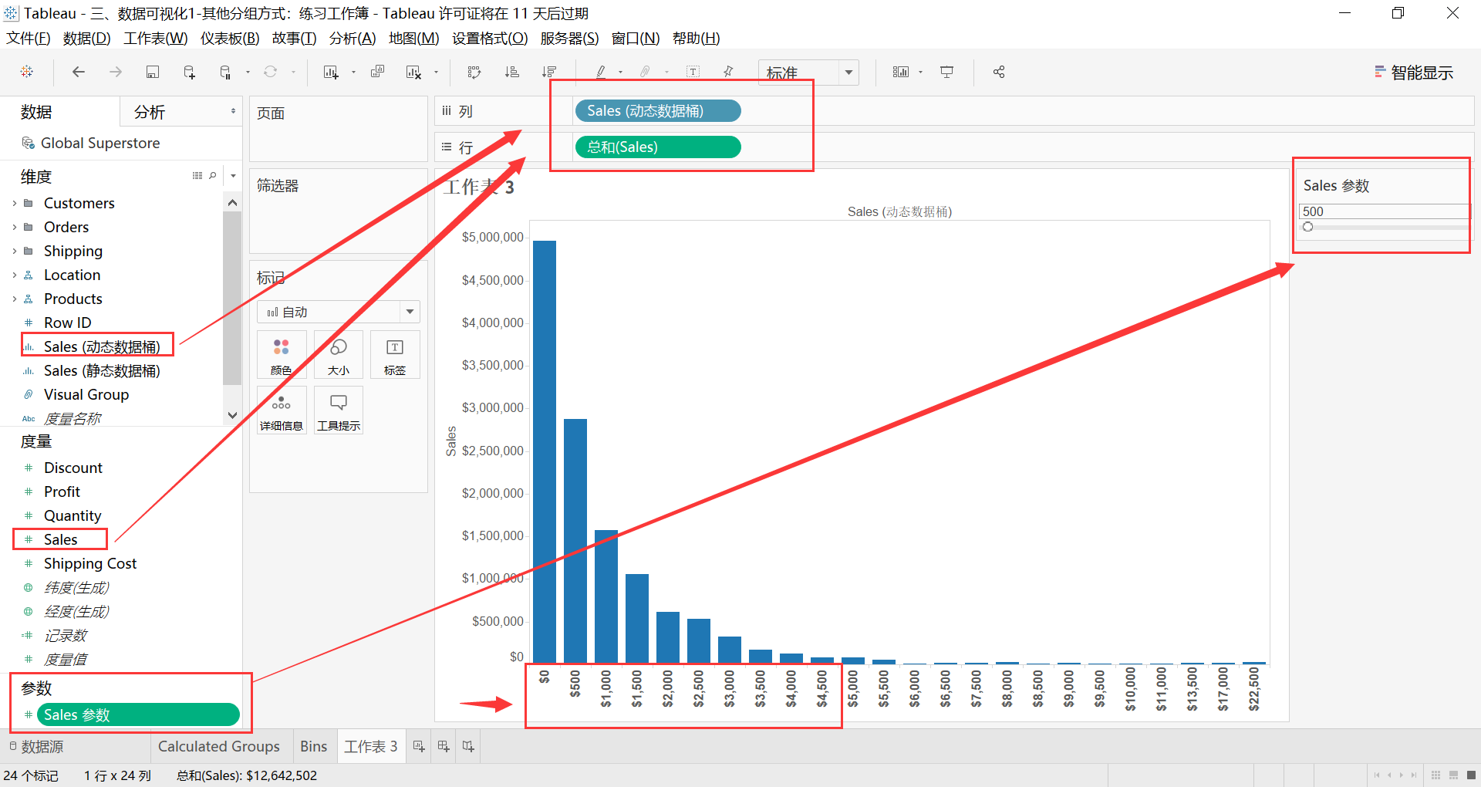
Task: Expand the Products hierarchy
Action: point(14,299)
